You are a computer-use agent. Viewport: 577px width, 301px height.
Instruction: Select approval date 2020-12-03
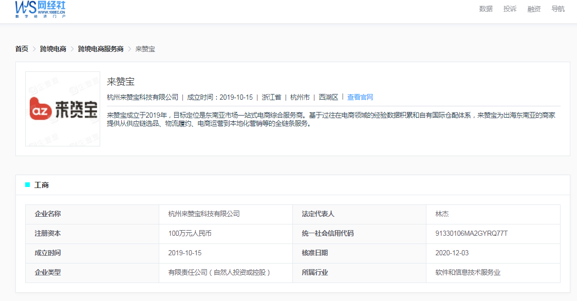click(452, 253)
